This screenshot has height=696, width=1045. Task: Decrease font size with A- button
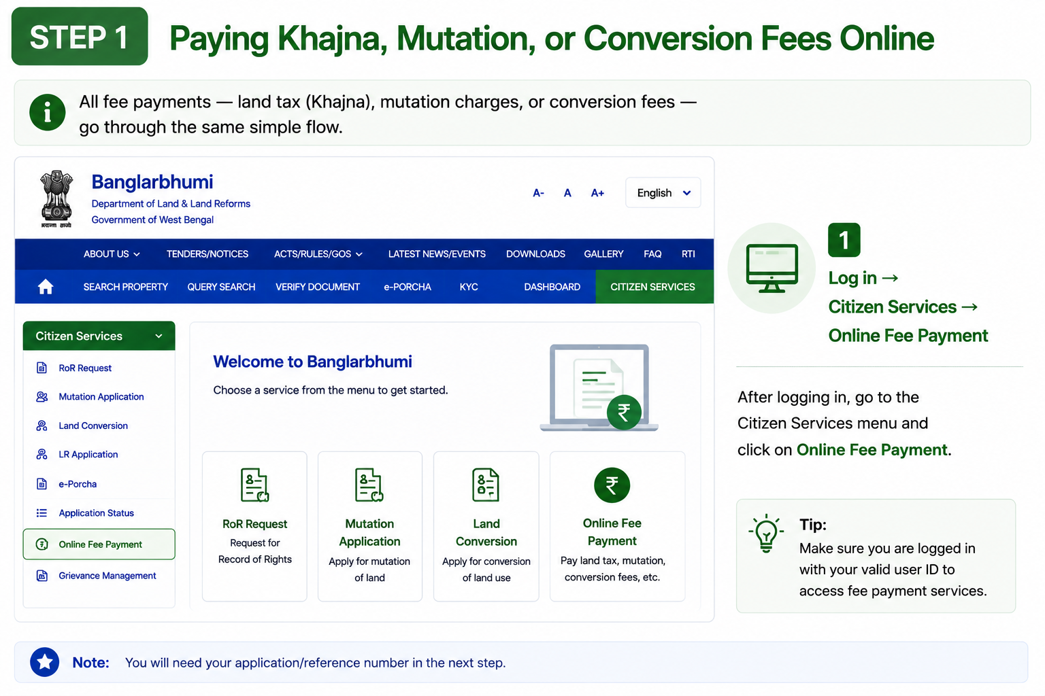coord(538,193)
